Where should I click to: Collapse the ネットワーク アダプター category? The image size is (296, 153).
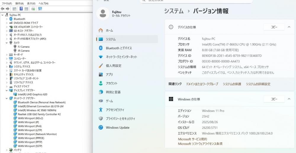[7, 98]
